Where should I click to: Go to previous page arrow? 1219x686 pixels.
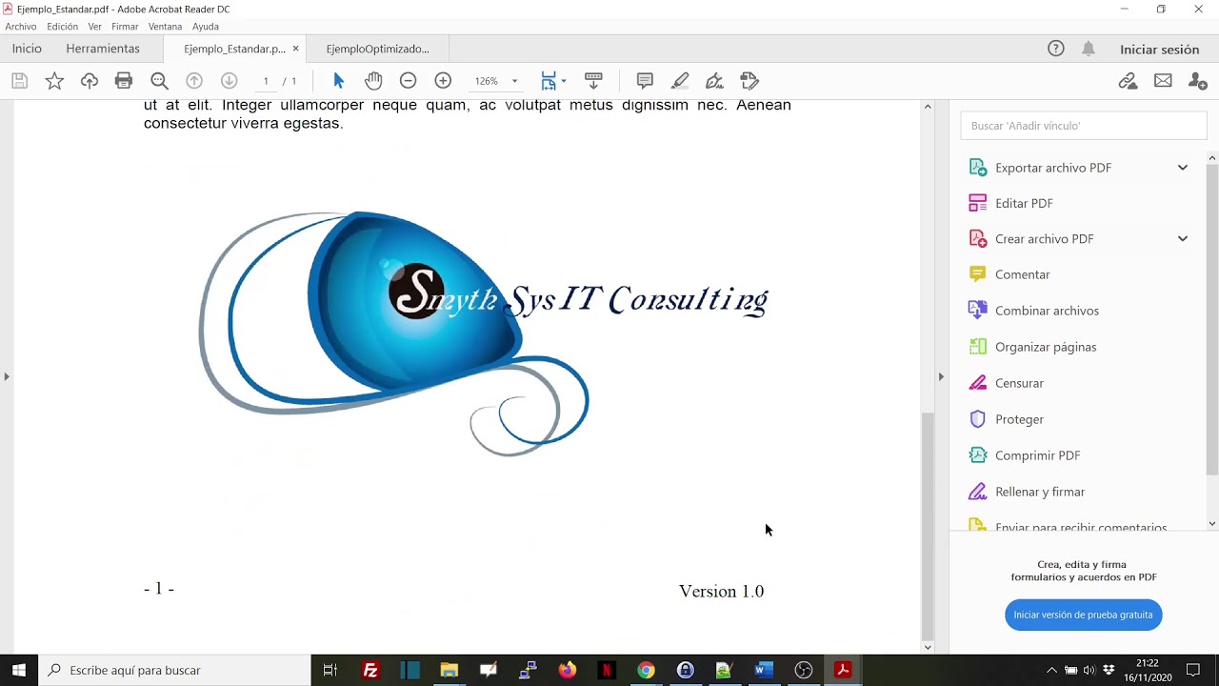194,81
